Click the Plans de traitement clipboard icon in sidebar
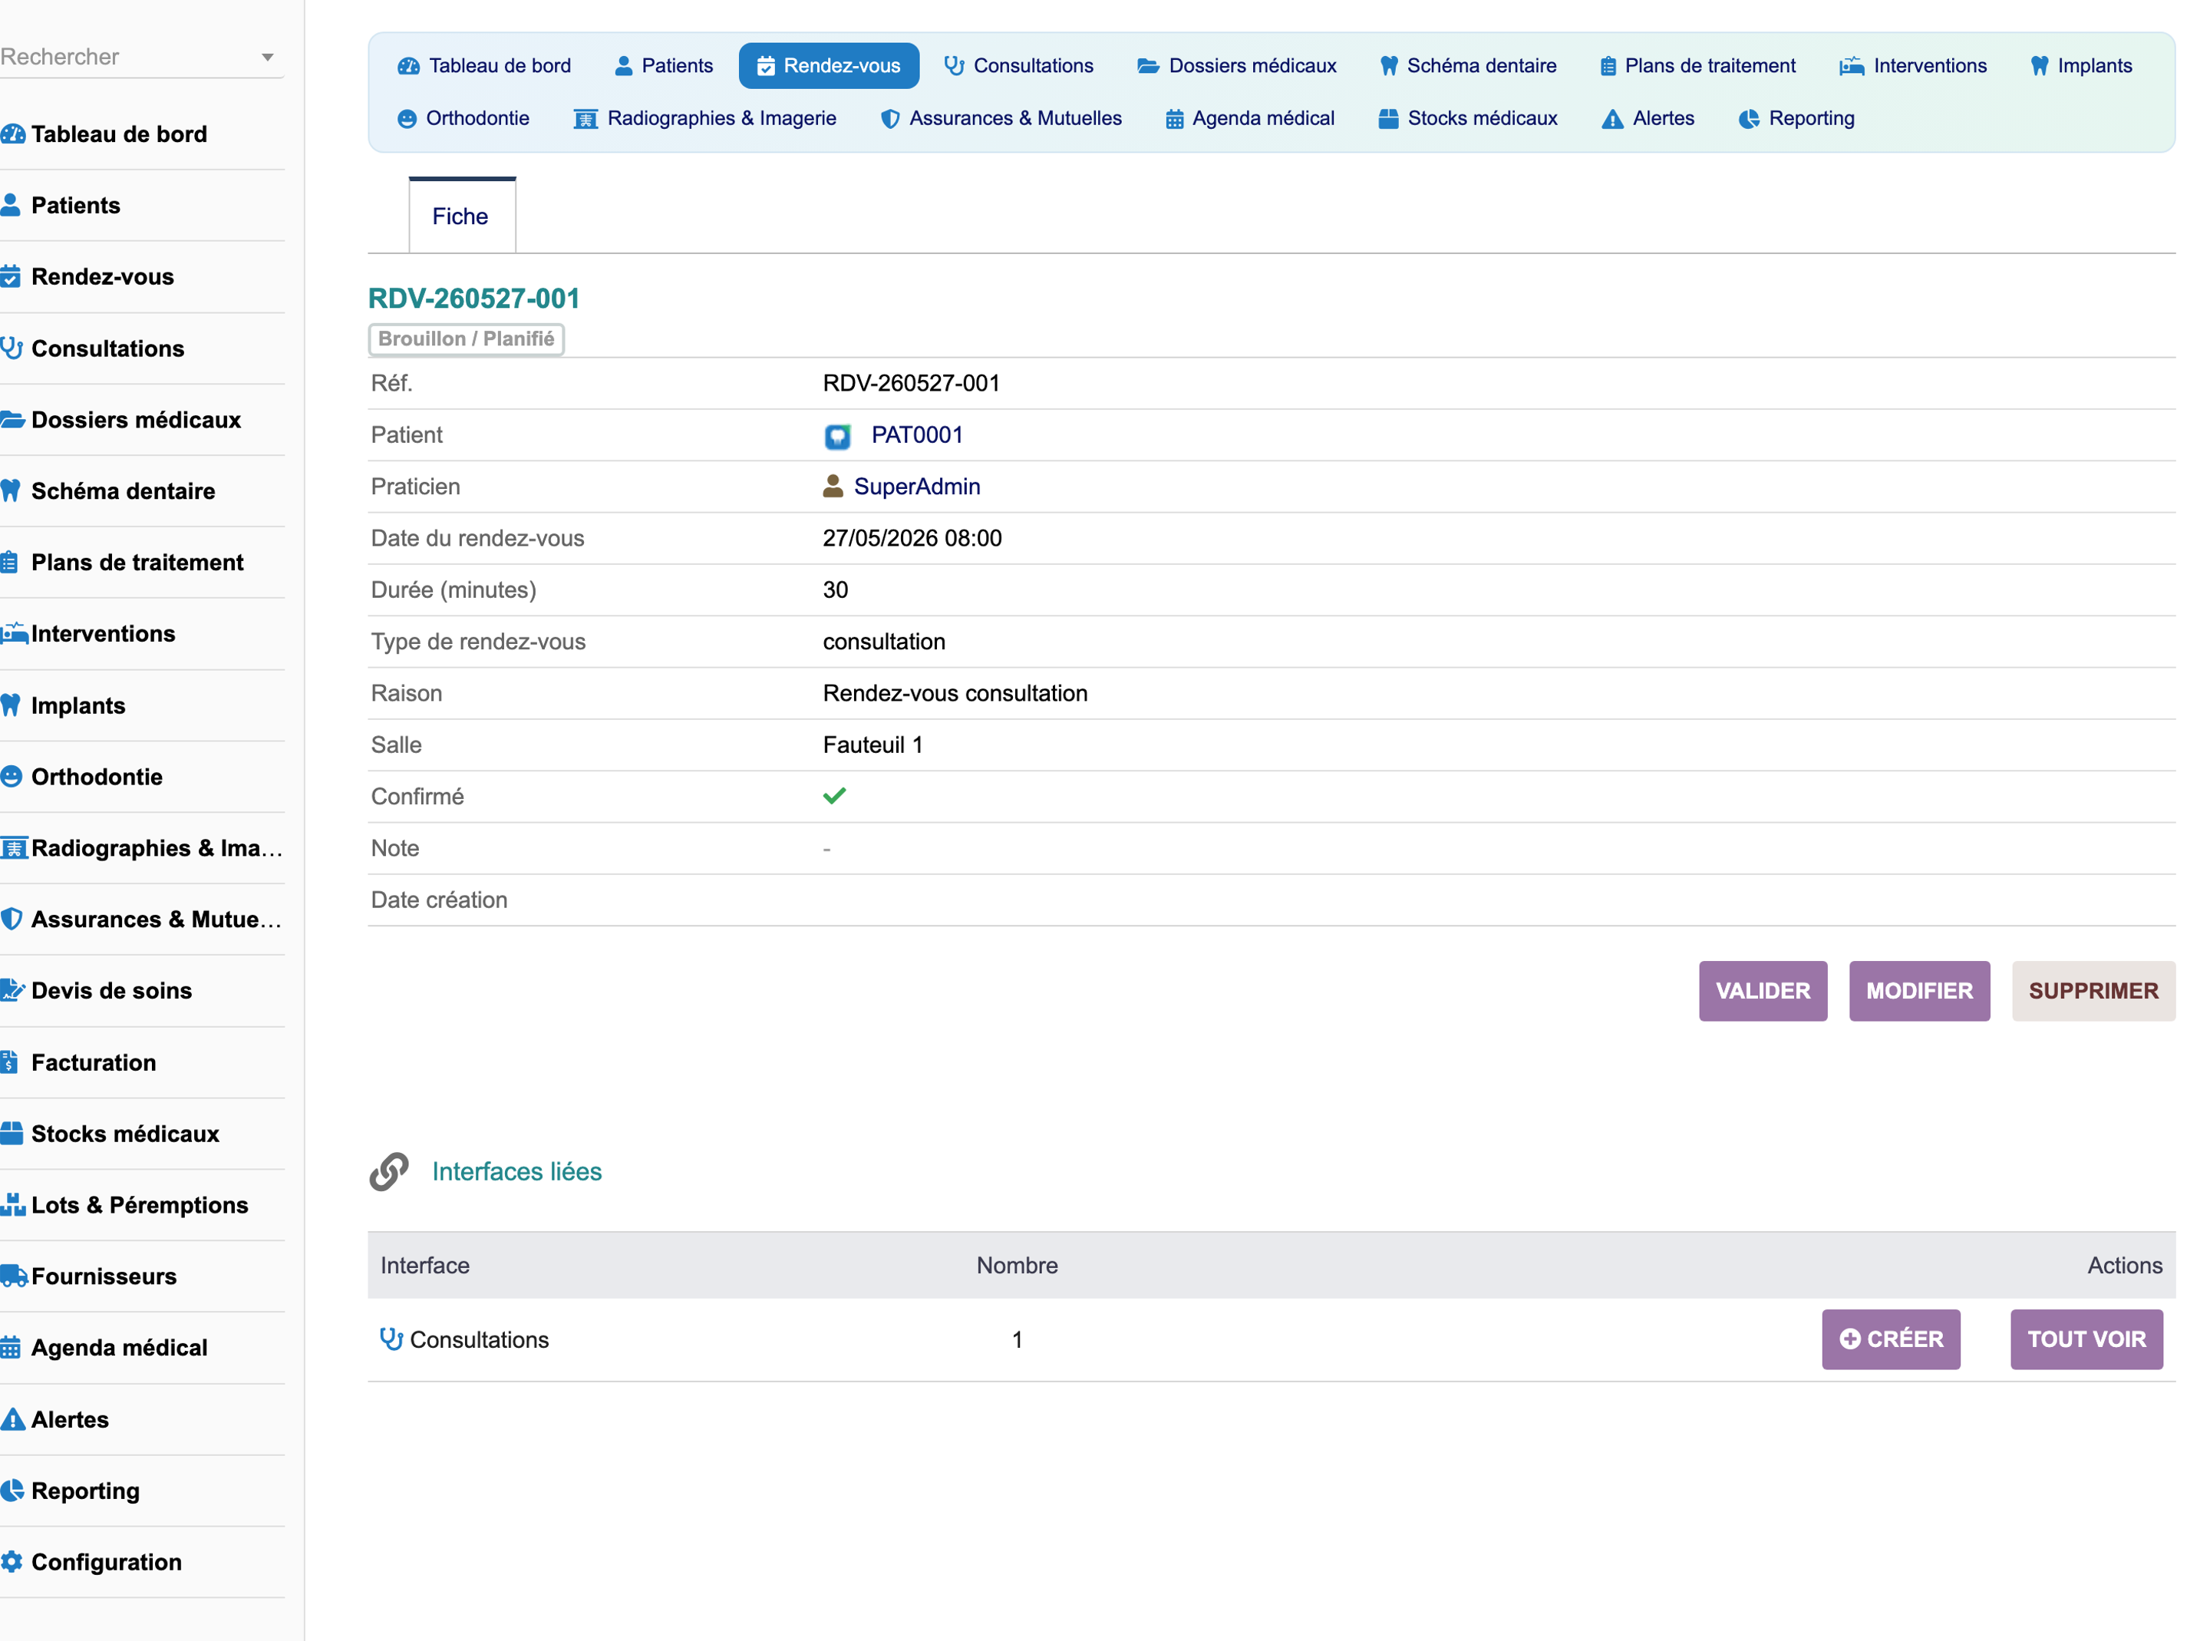 coord(10,563)
